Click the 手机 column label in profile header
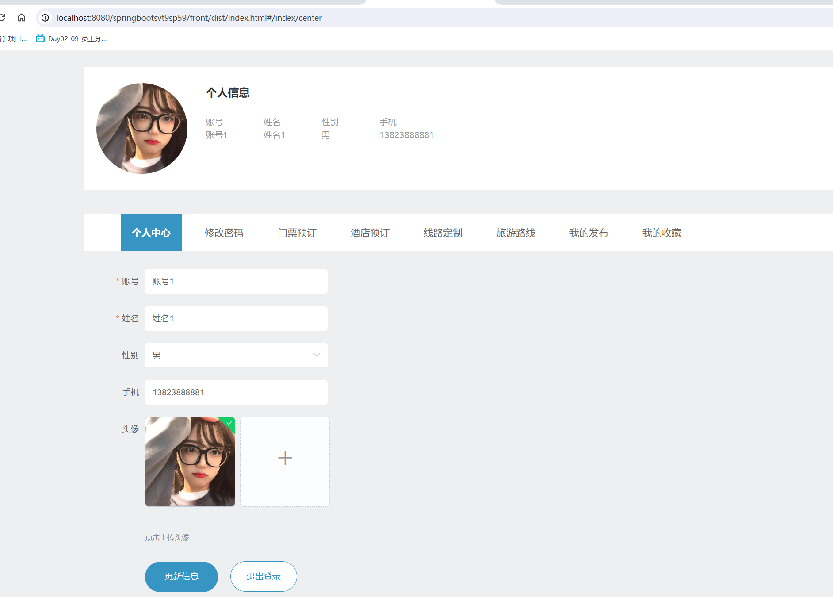This screenshot has height=597, width=833. point(388,122)
